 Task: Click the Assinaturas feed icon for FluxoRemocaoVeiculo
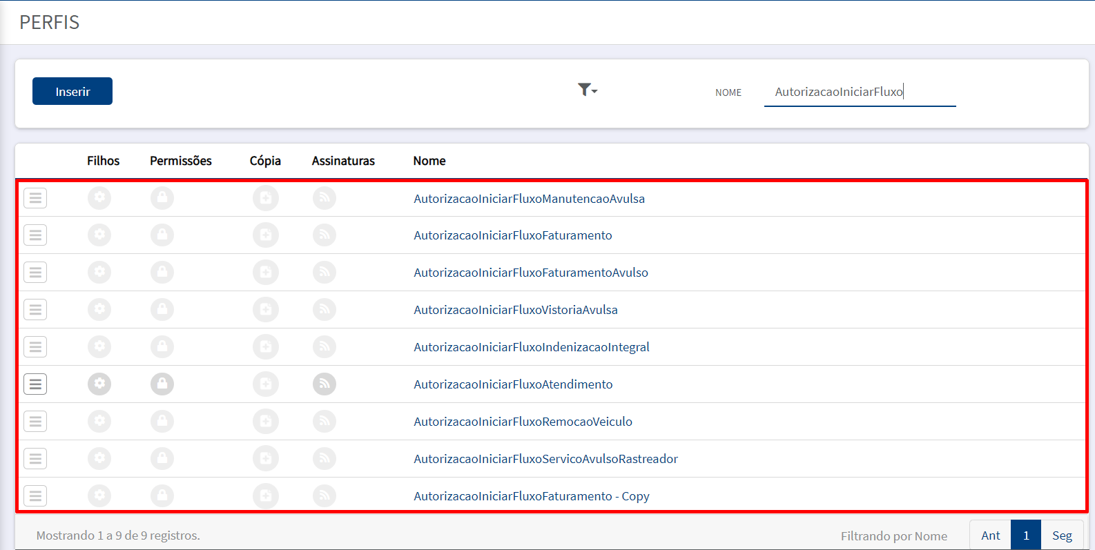[x=324, y=422]
